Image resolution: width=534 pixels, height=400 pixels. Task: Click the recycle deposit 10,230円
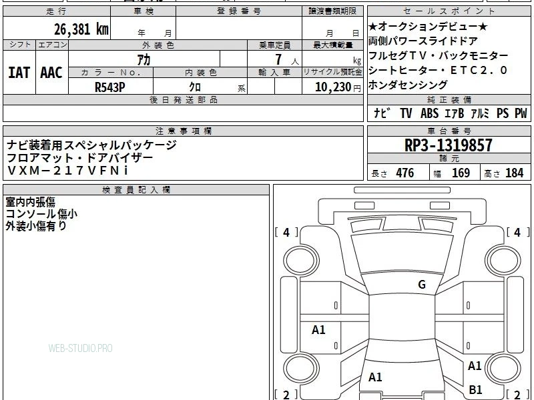pos(338,87)
